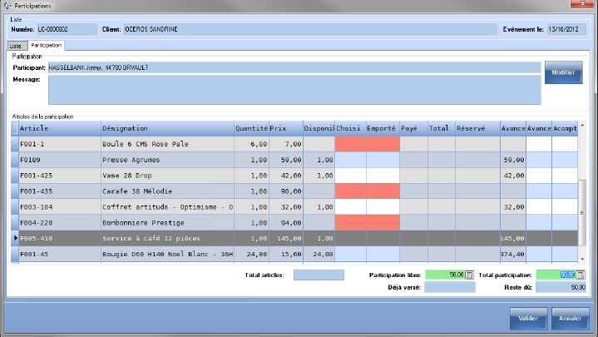The image size is (598, 337).
Task: Click the red Emporté cell for Bombonniere Prestige
Action: coord(383,223)
